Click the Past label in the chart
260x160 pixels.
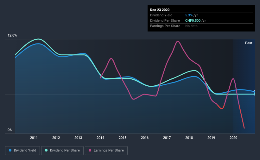(249, 43)
